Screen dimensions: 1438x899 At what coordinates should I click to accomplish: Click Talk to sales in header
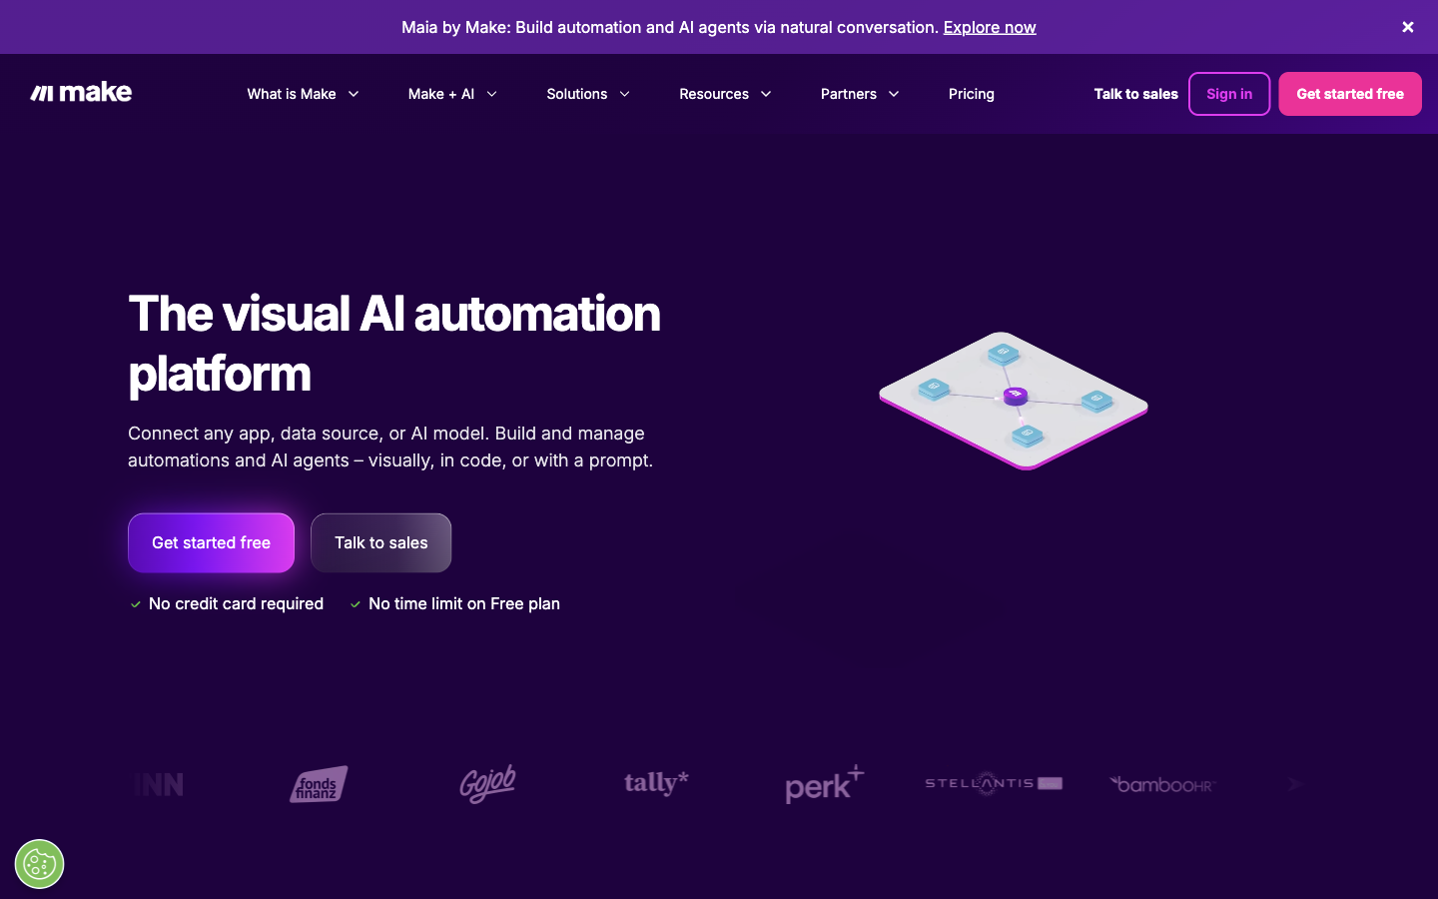click(x=1135, y=94)
